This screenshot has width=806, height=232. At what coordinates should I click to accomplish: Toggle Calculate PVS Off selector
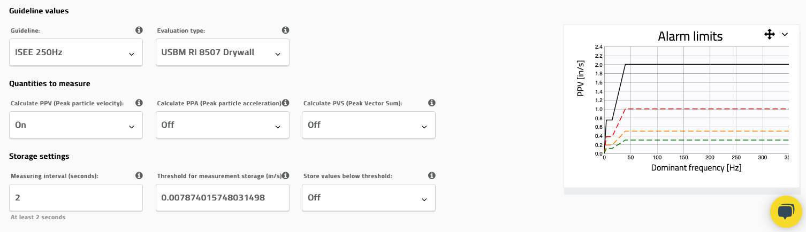point(368,125)
